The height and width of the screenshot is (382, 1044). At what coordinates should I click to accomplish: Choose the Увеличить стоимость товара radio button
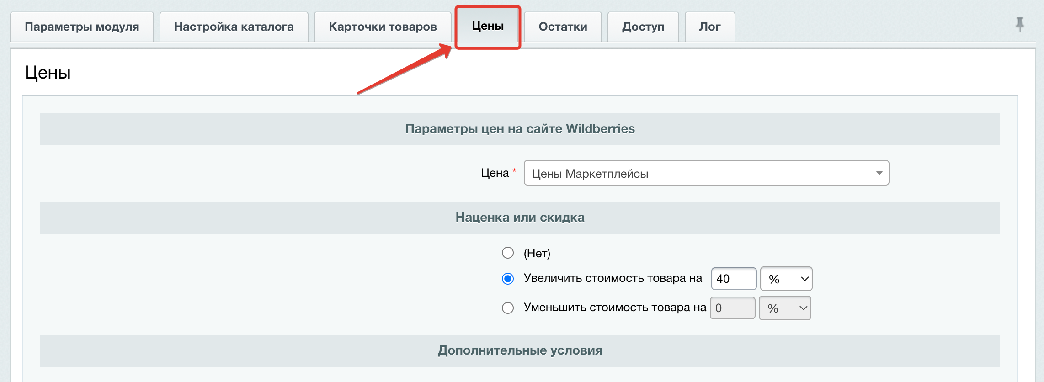click(x=508, y=279)
